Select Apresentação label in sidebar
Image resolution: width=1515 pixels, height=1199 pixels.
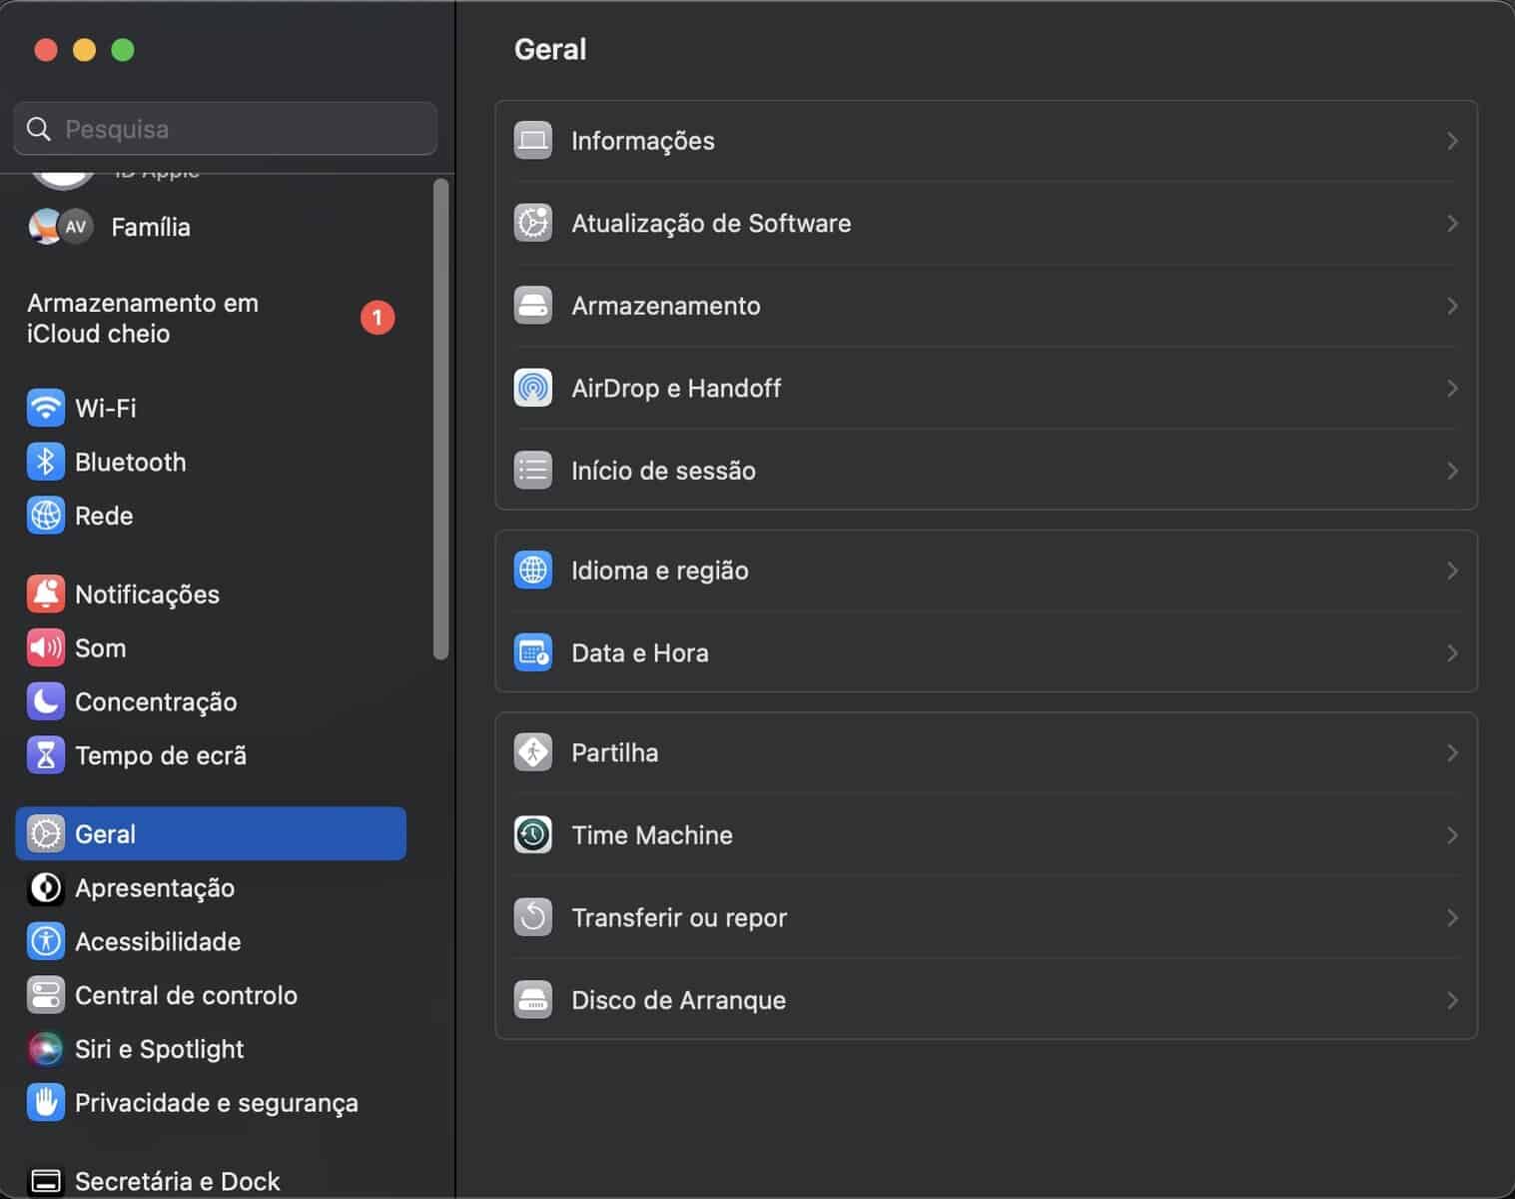point(155,888)
